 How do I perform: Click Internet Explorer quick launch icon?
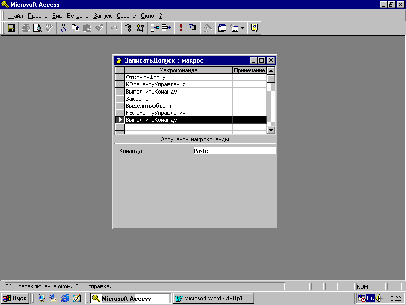[x=65, y=298]
